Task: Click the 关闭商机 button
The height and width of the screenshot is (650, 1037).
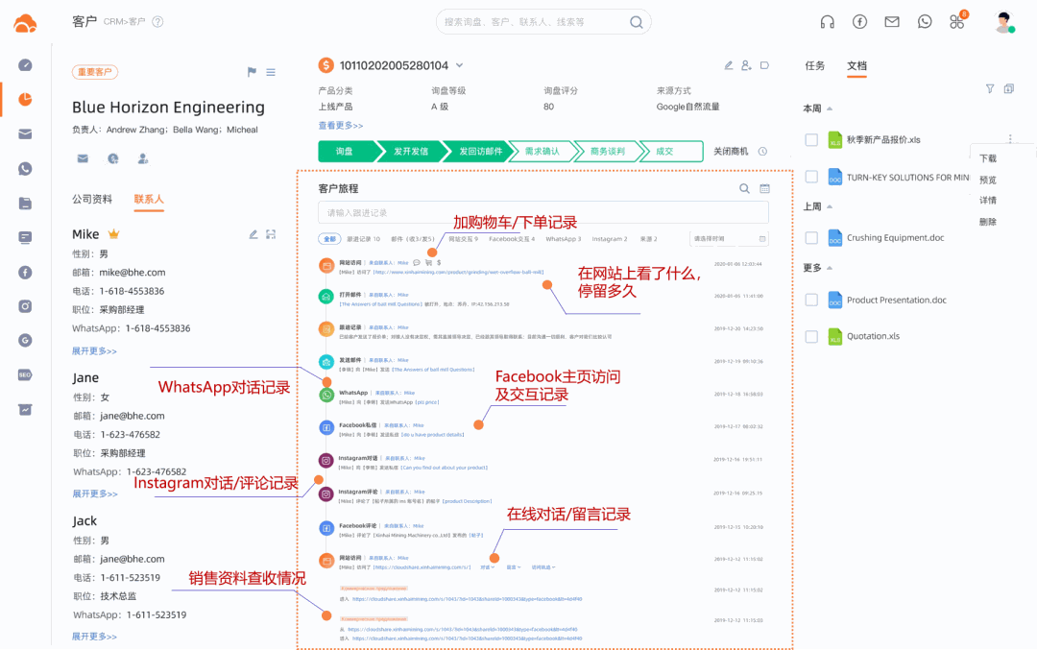Action: click(x=731, y=152)
